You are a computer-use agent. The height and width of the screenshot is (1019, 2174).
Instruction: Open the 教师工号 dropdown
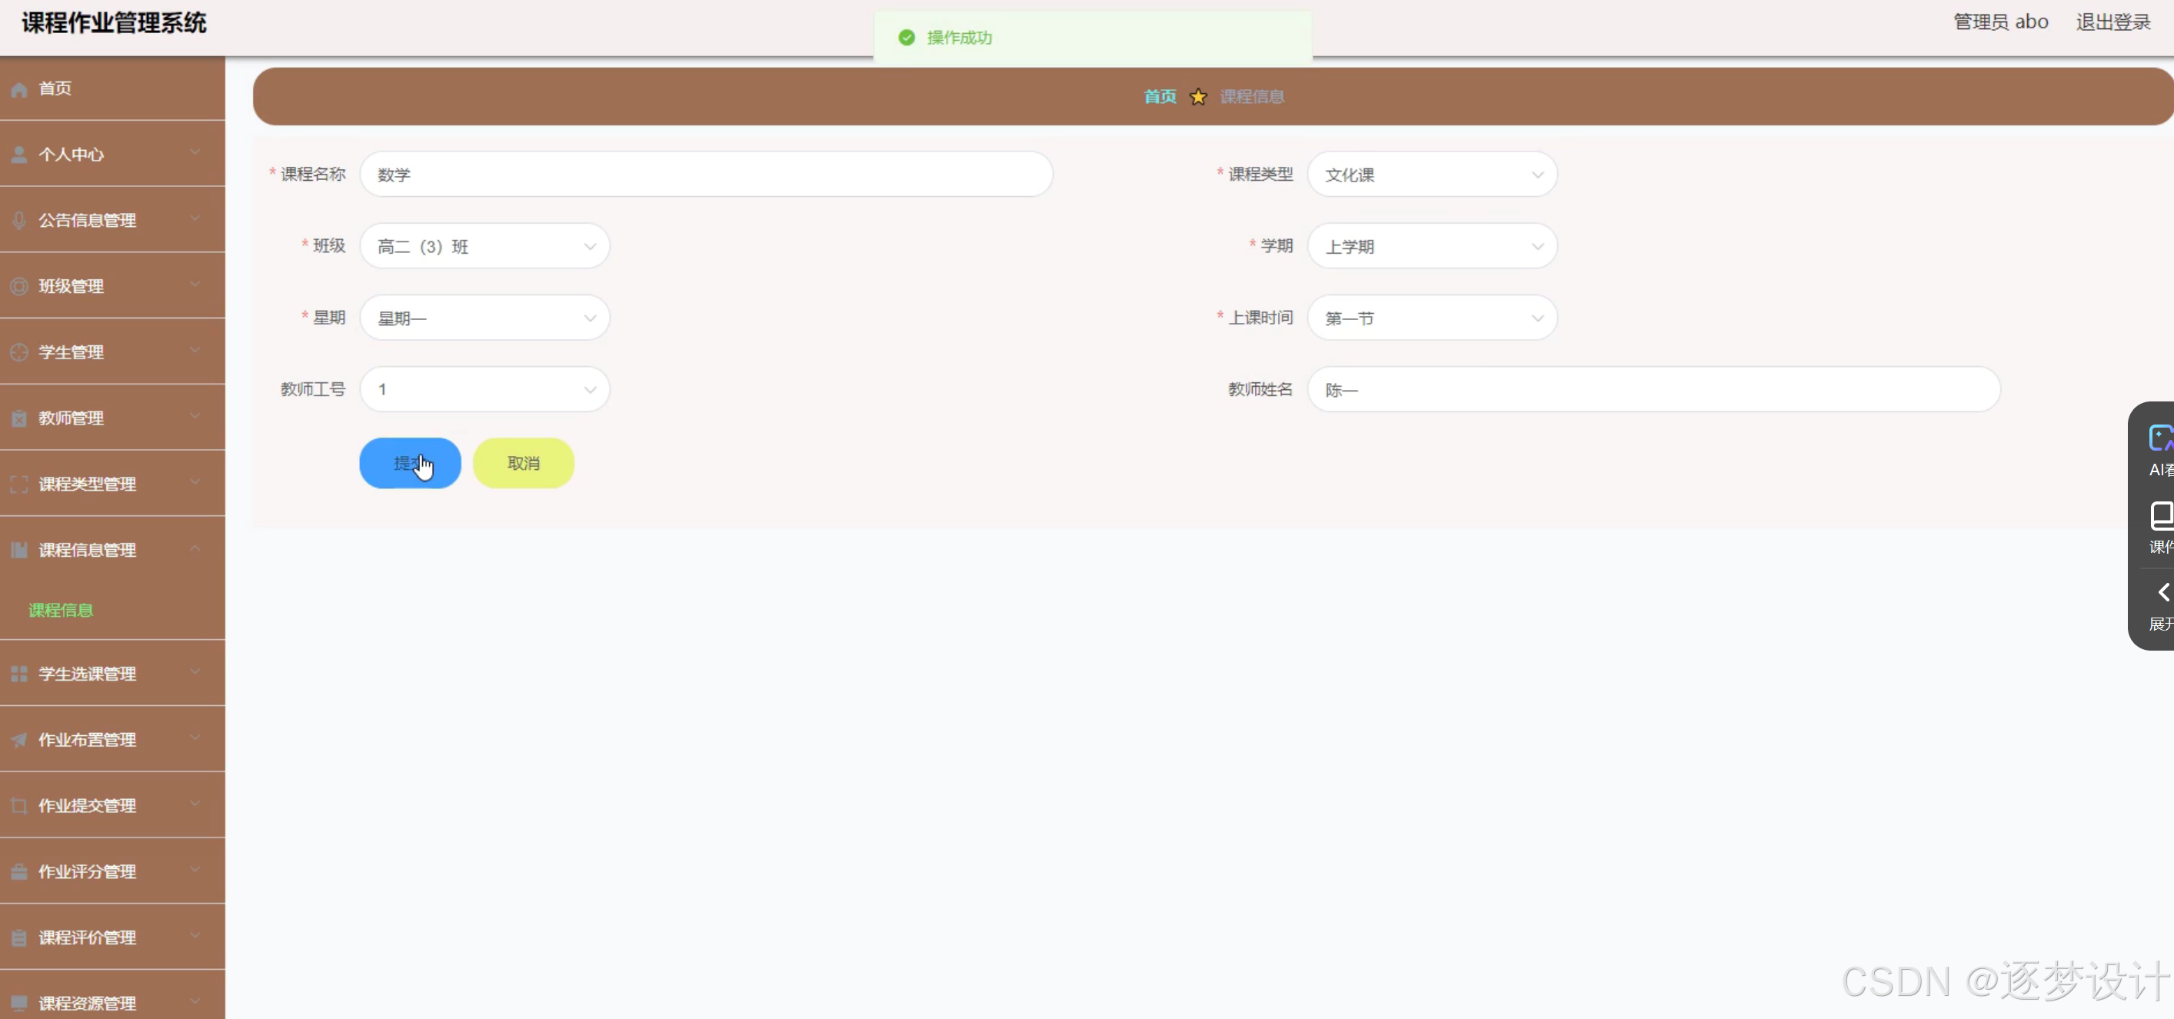(484, 389)
